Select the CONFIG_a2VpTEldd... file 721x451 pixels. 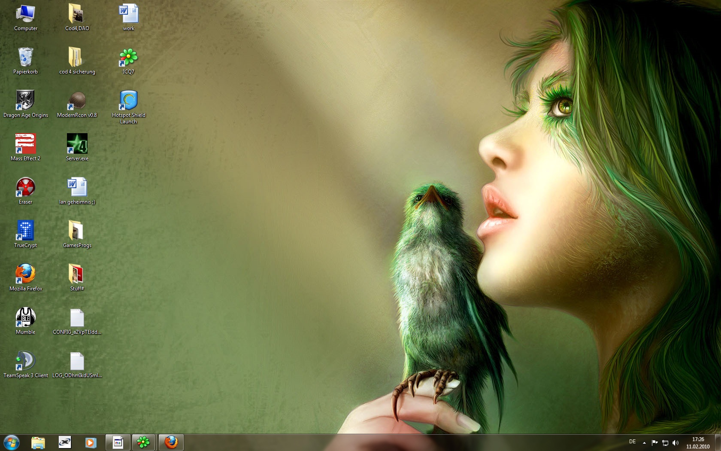(77, 321)
